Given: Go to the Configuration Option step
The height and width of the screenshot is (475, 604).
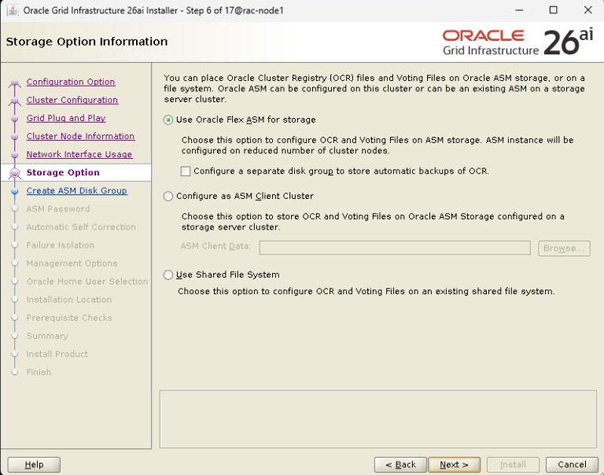Looking at the screenshot, I should [71, 82].
